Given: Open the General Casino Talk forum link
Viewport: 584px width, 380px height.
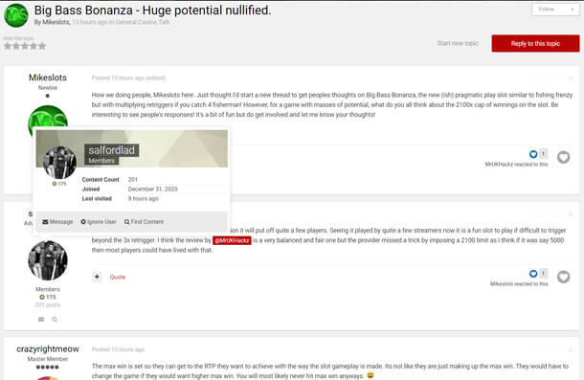Looking at the screenshot, I should pos(143,22).
